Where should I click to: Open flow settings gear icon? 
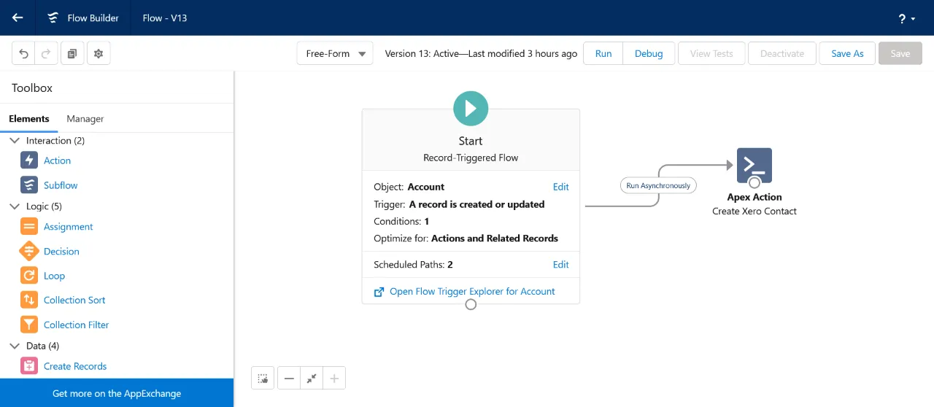(x=99, y=54)
